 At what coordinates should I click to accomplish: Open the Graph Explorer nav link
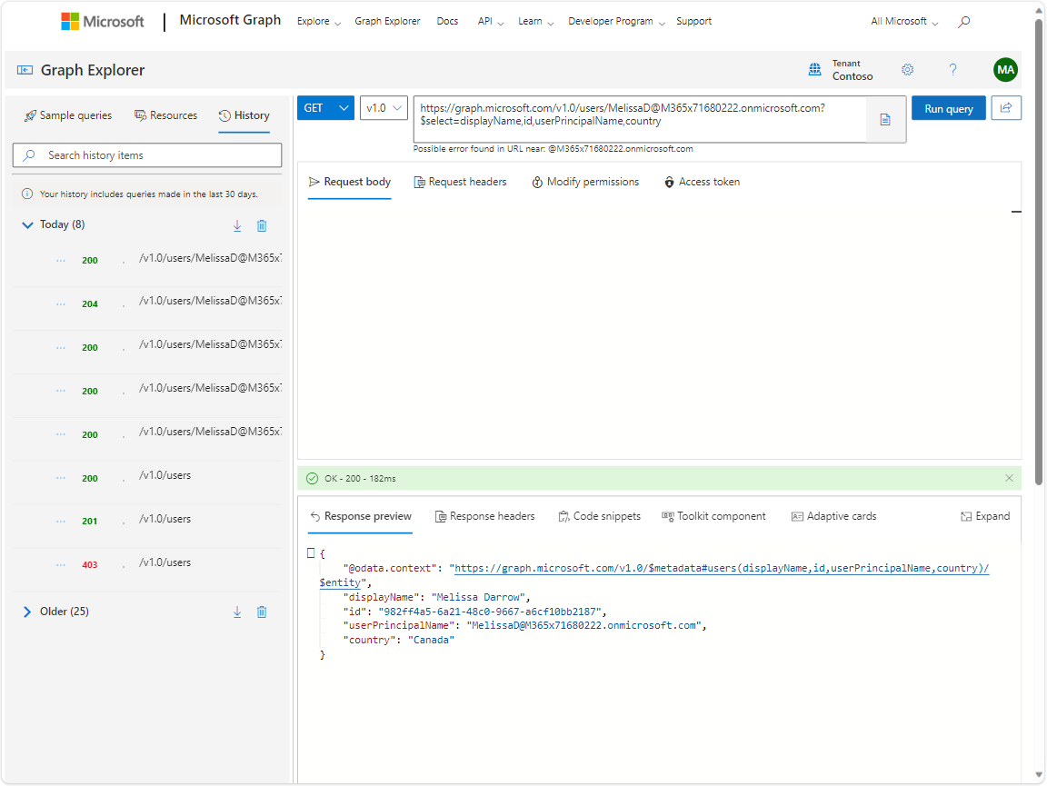click(387, 22)
